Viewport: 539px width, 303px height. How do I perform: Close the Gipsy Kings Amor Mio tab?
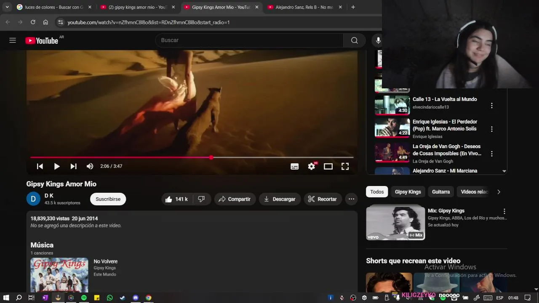(x=257, y=7)
